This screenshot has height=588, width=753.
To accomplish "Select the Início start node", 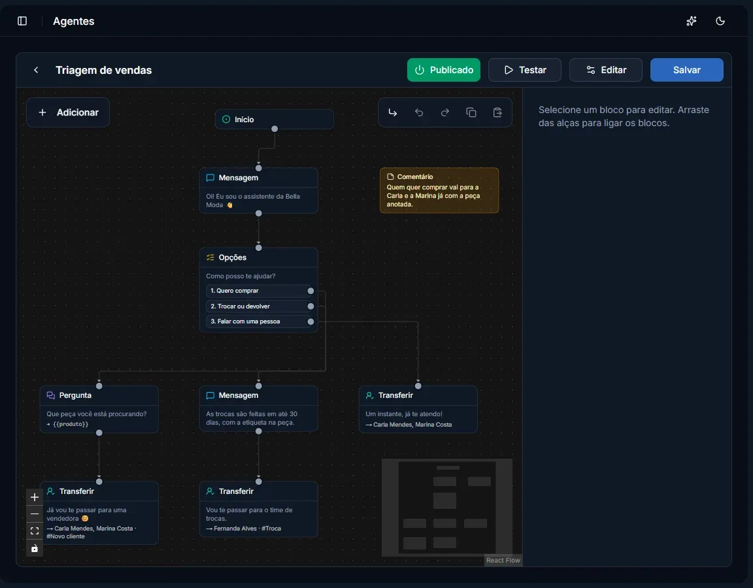I will pos(275,119).
